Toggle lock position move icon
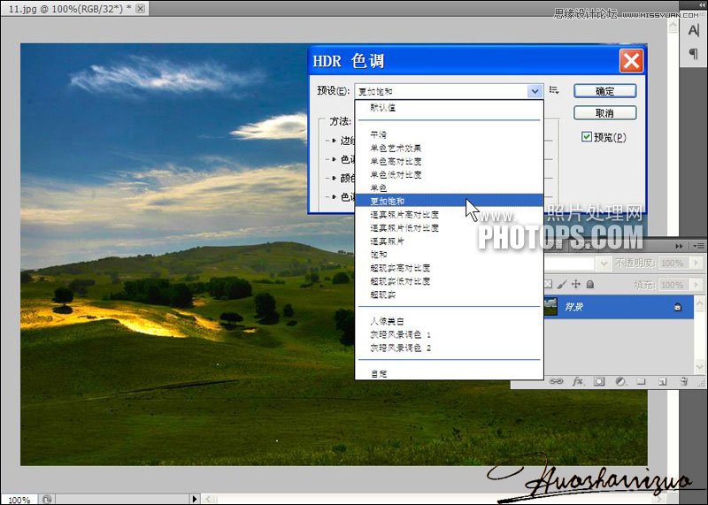The width and height of the screenshot is (708, 505). [576, 284]
